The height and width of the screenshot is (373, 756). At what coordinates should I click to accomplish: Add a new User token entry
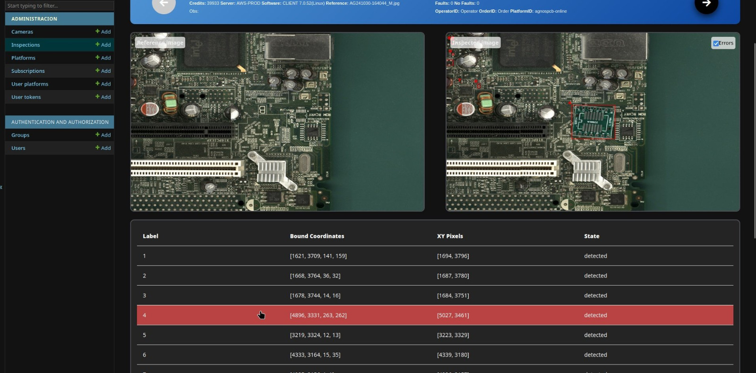coord(103,97)
